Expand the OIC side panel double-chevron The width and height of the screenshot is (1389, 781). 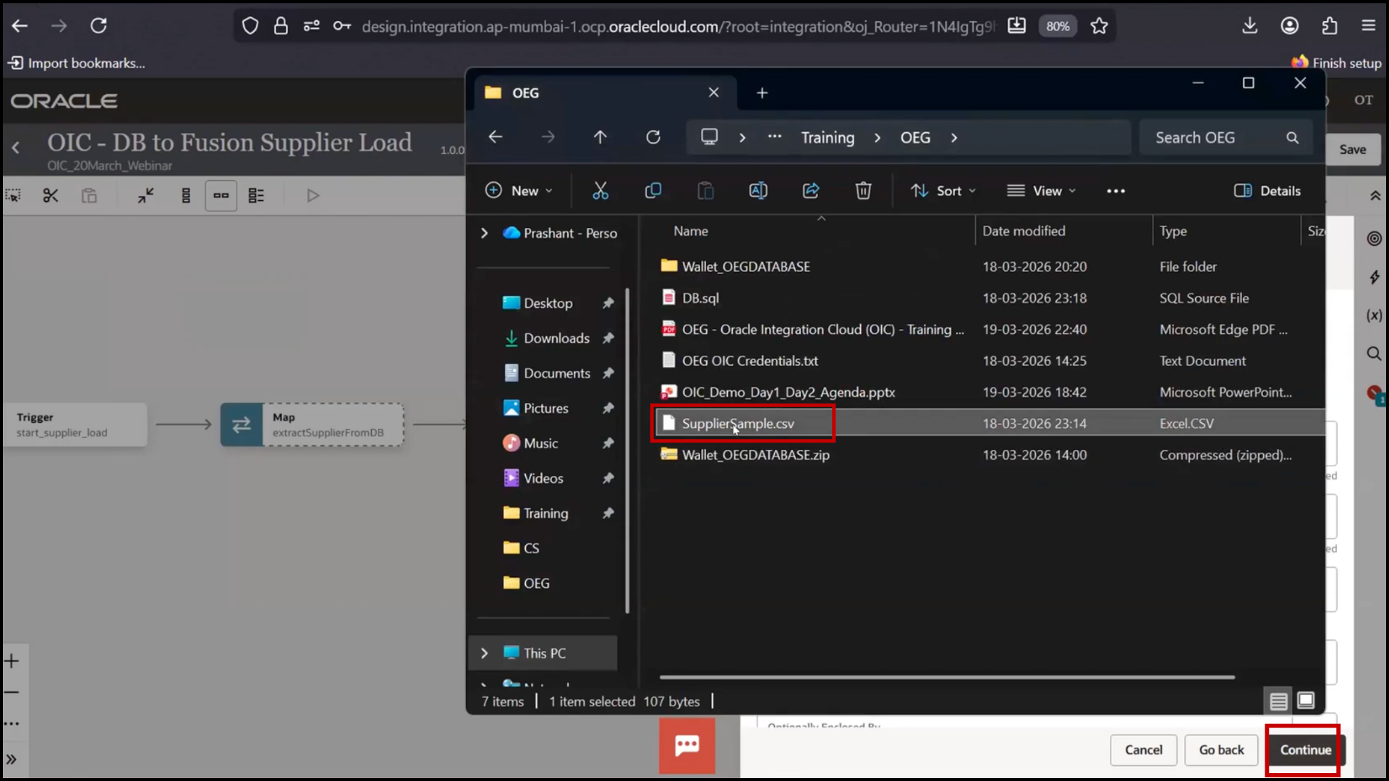(12, 759)
